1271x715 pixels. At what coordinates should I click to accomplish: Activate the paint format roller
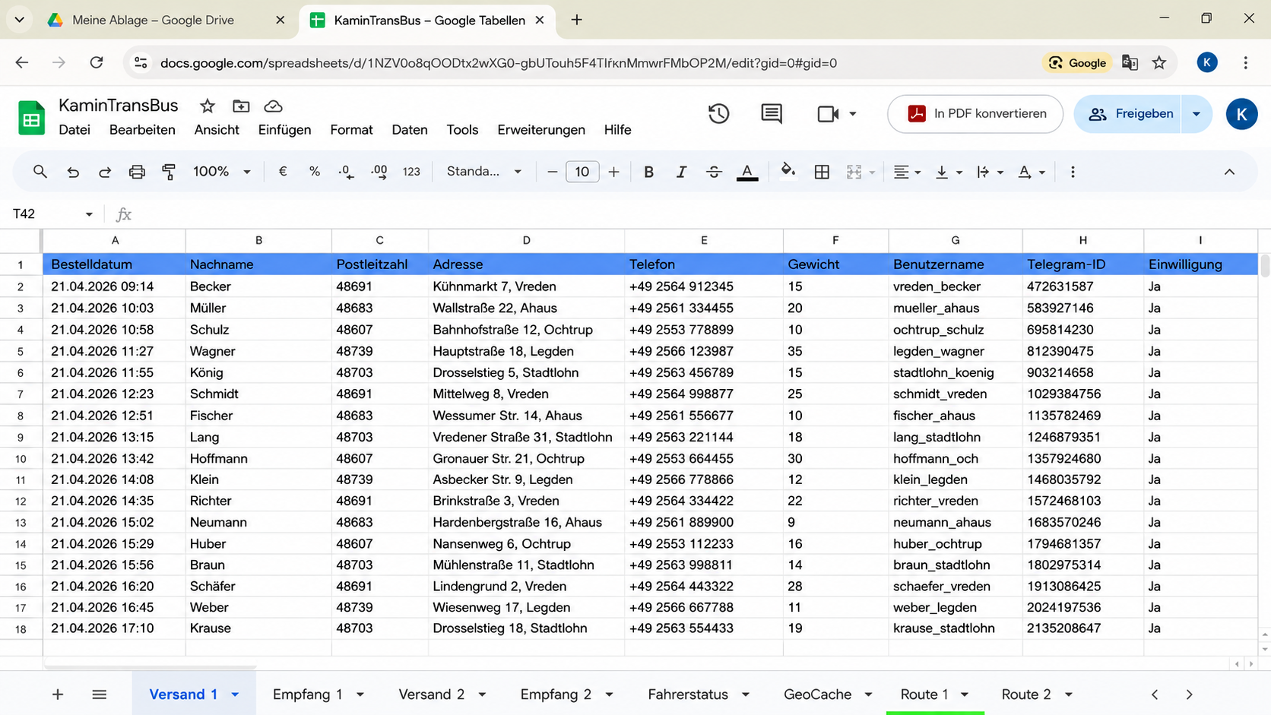point(169,172)
